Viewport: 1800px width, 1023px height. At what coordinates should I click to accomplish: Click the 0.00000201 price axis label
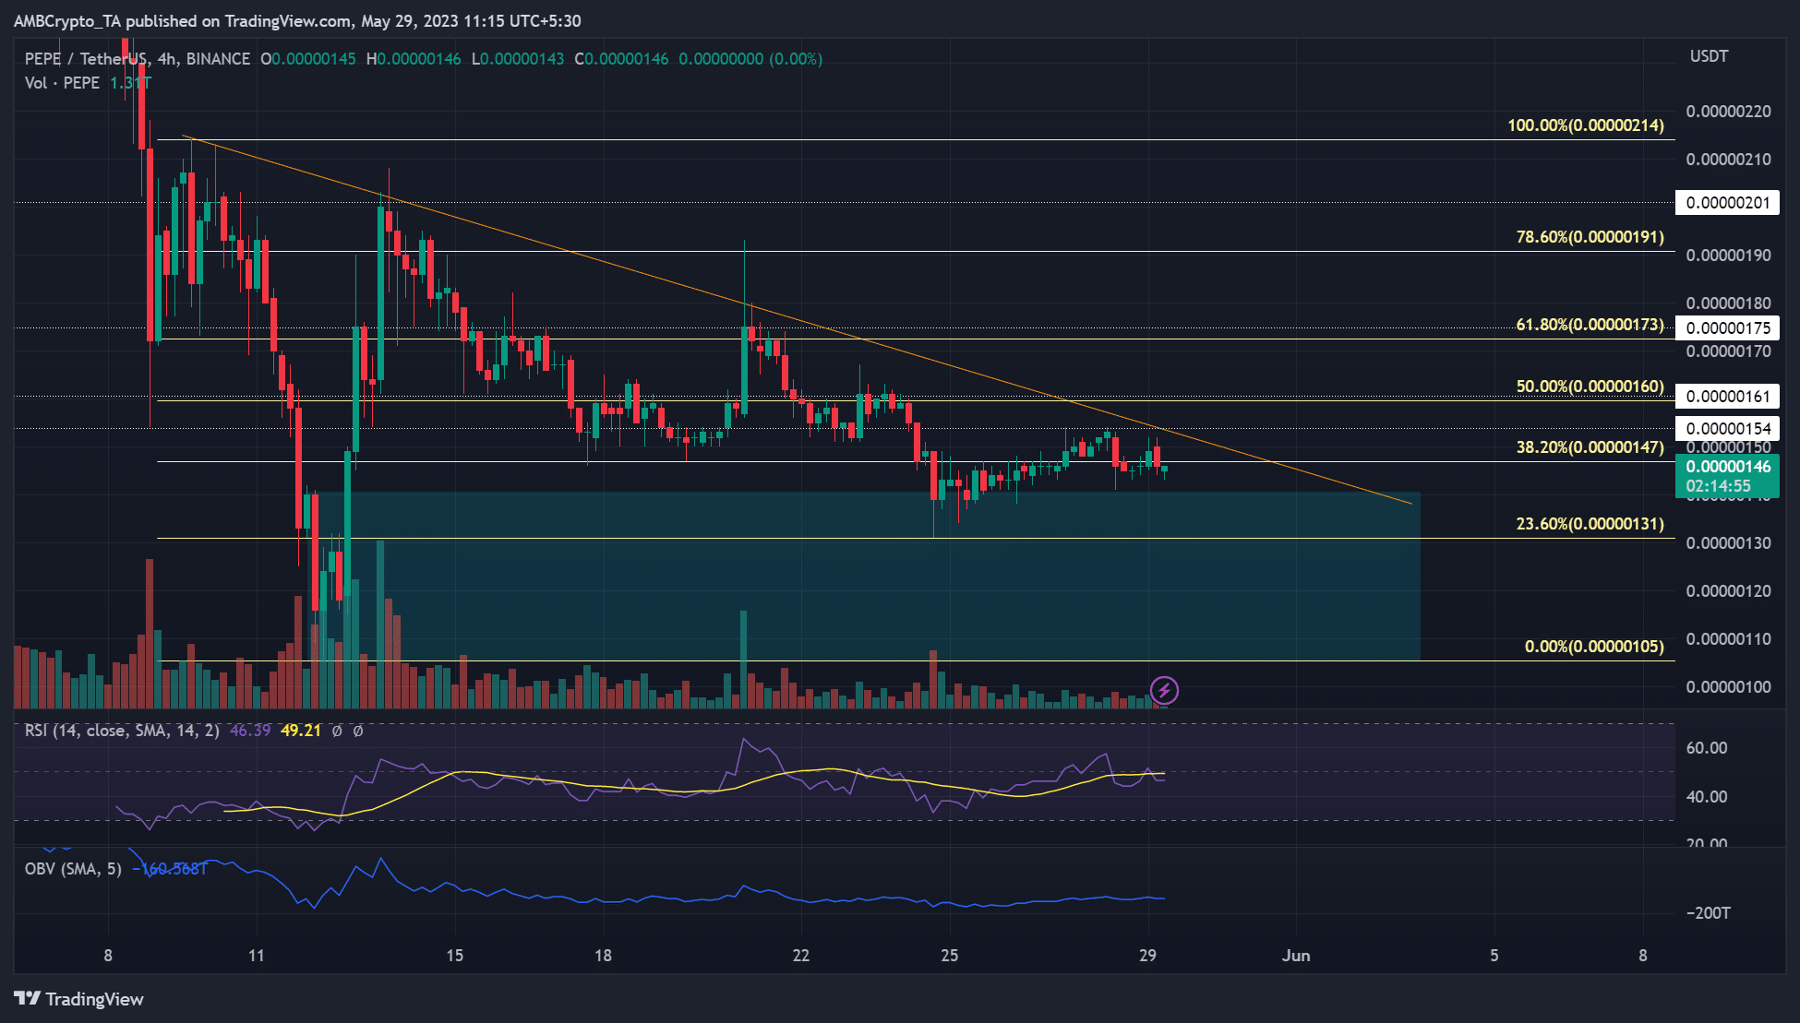coord(1728,203)
